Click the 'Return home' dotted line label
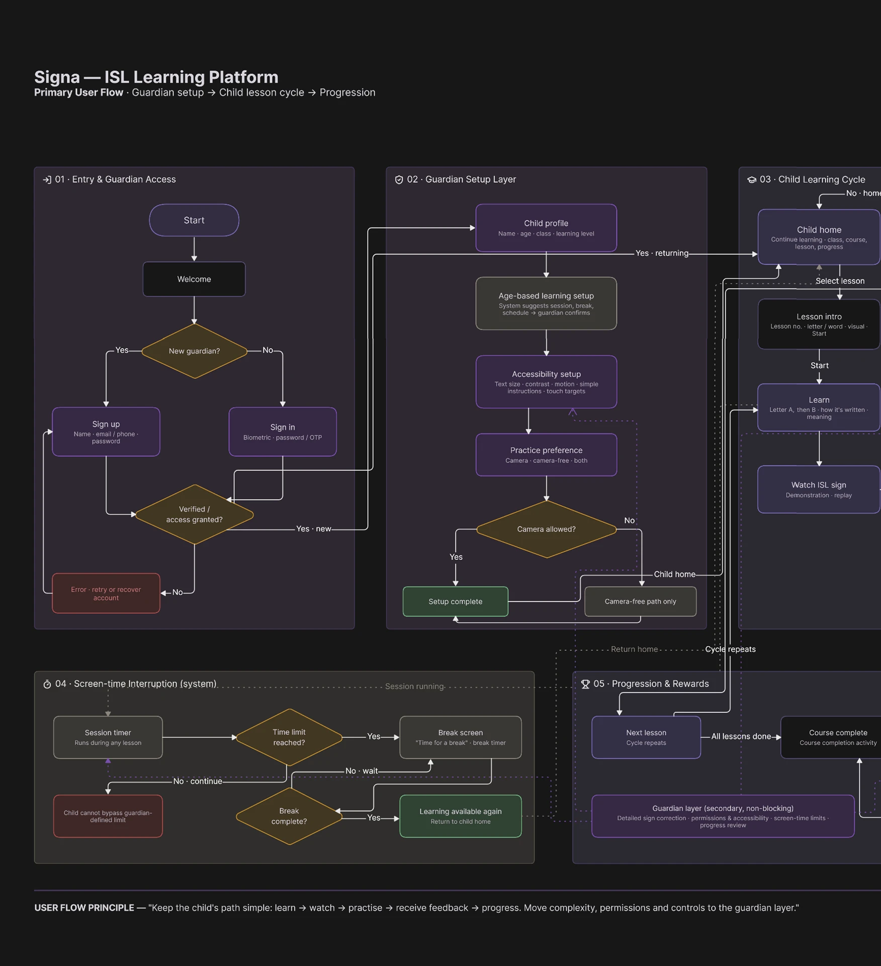This screenshot has width=881, height=966. click(x=634, y=650)
